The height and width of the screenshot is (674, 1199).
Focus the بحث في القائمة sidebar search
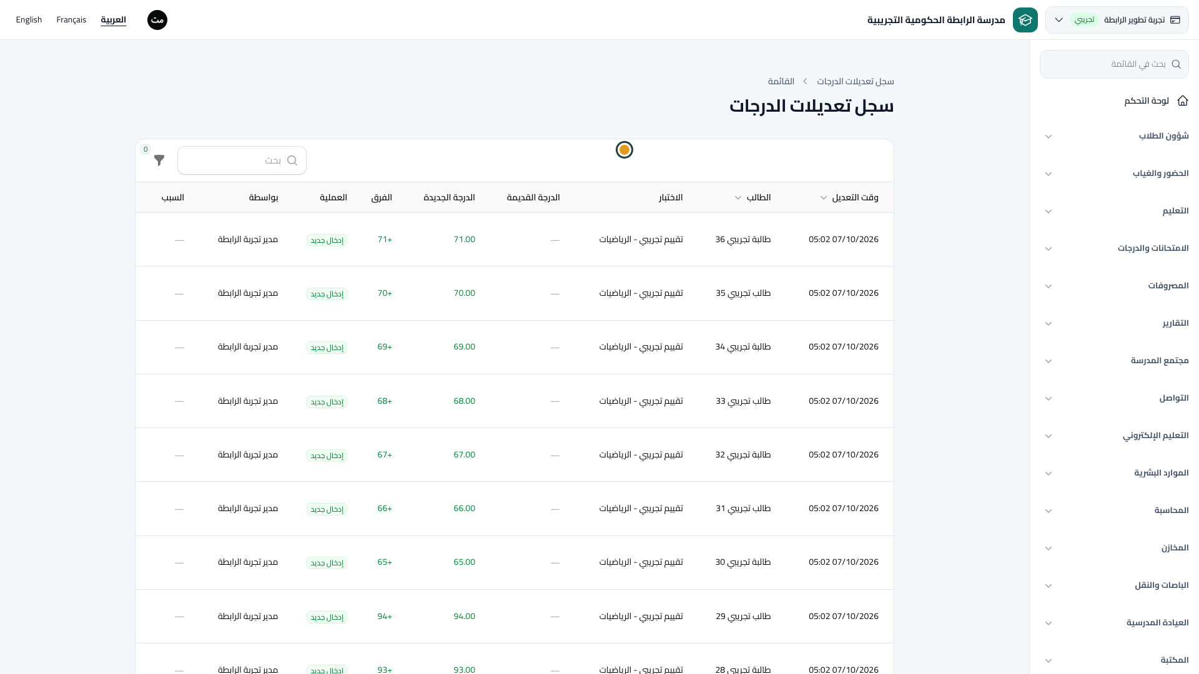tap(1114, 64)
